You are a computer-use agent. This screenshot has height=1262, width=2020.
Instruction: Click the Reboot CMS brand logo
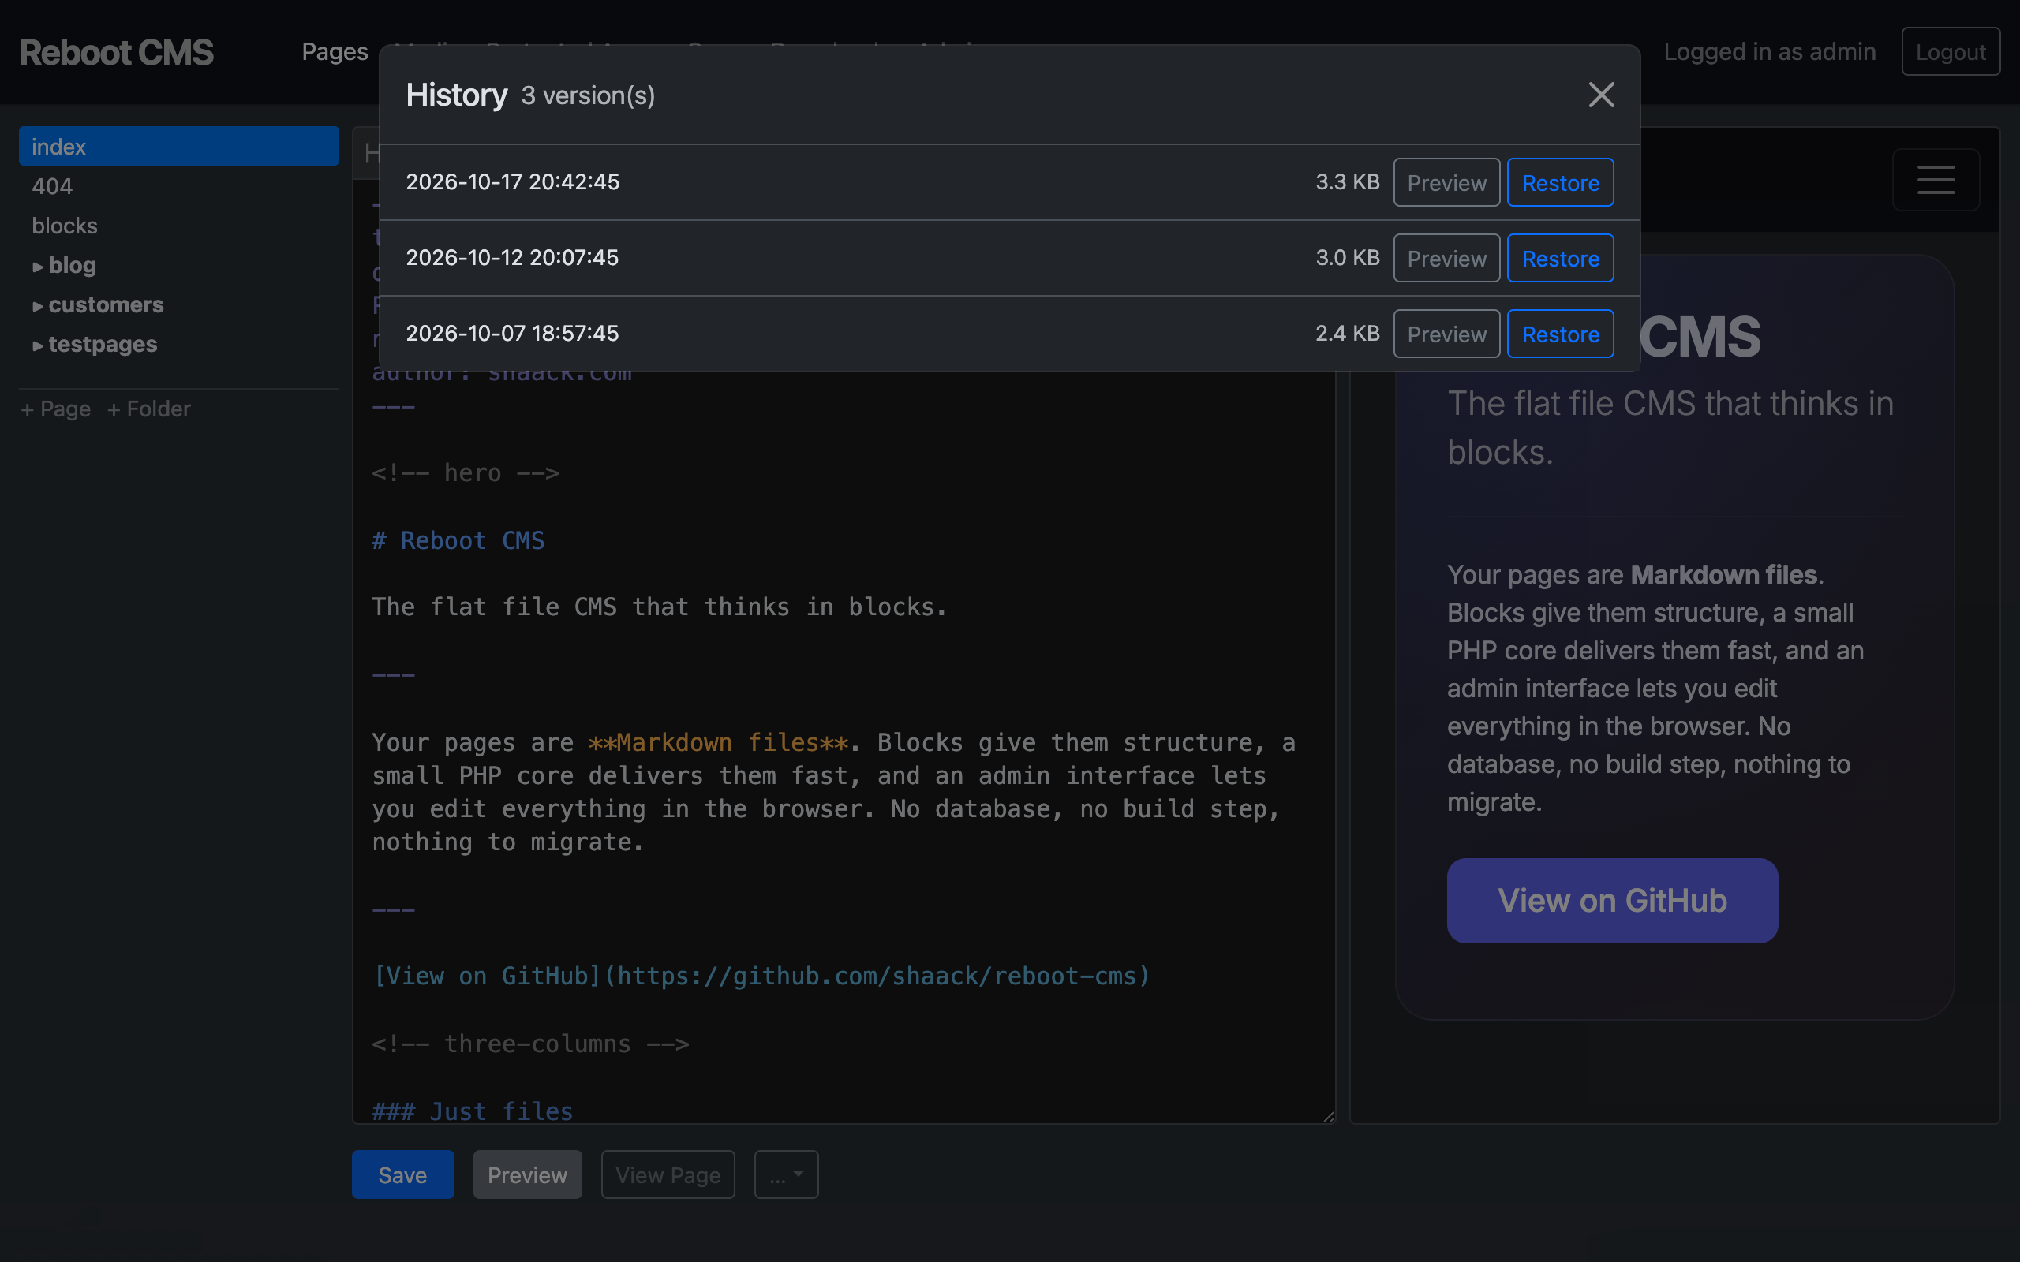117,52
